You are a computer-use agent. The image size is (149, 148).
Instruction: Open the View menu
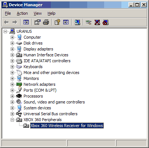(38, 13)
